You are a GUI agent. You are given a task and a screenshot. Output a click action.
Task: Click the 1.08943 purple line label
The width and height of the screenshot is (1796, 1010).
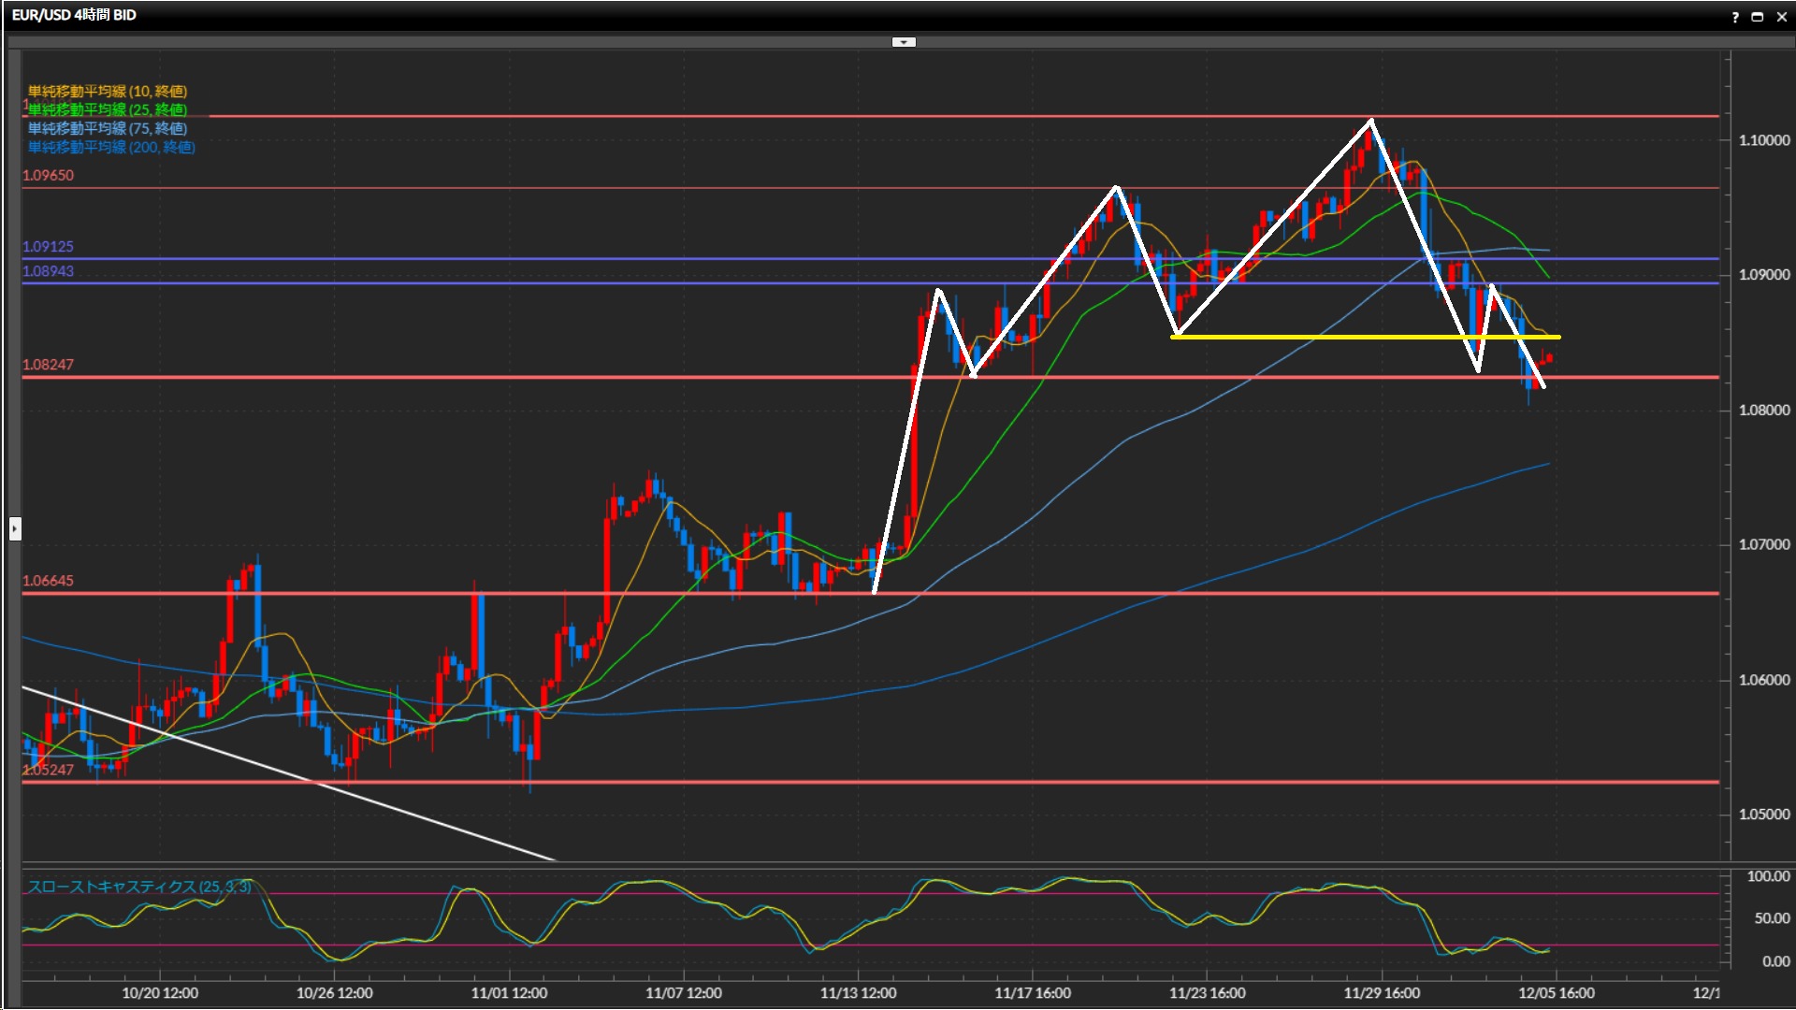pyautogui.click(x=49, y=271)
